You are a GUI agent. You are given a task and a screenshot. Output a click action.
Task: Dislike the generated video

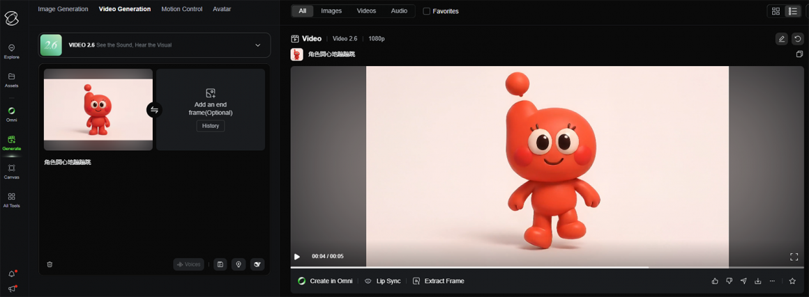click(x=729, y=281)
